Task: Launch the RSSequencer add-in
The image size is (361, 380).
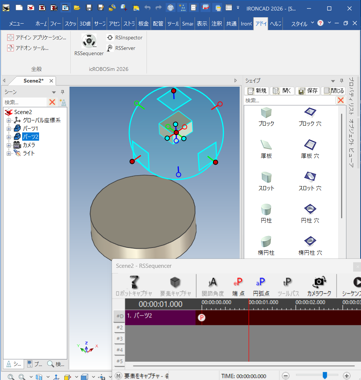Action: (x=89, y=45)
